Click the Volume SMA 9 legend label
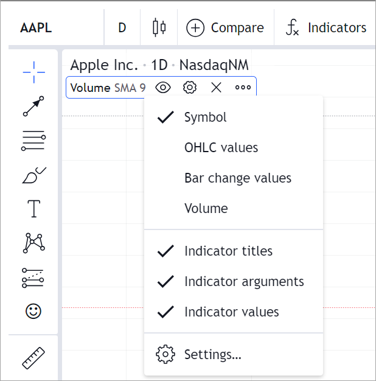376x381 pixels. pos(108,88)
